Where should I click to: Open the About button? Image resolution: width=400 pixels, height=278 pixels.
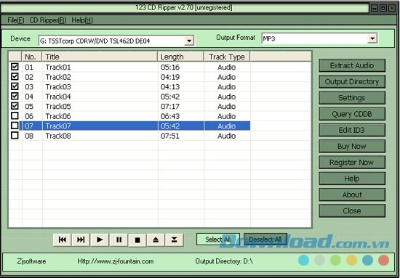click(x=352, y=195)
